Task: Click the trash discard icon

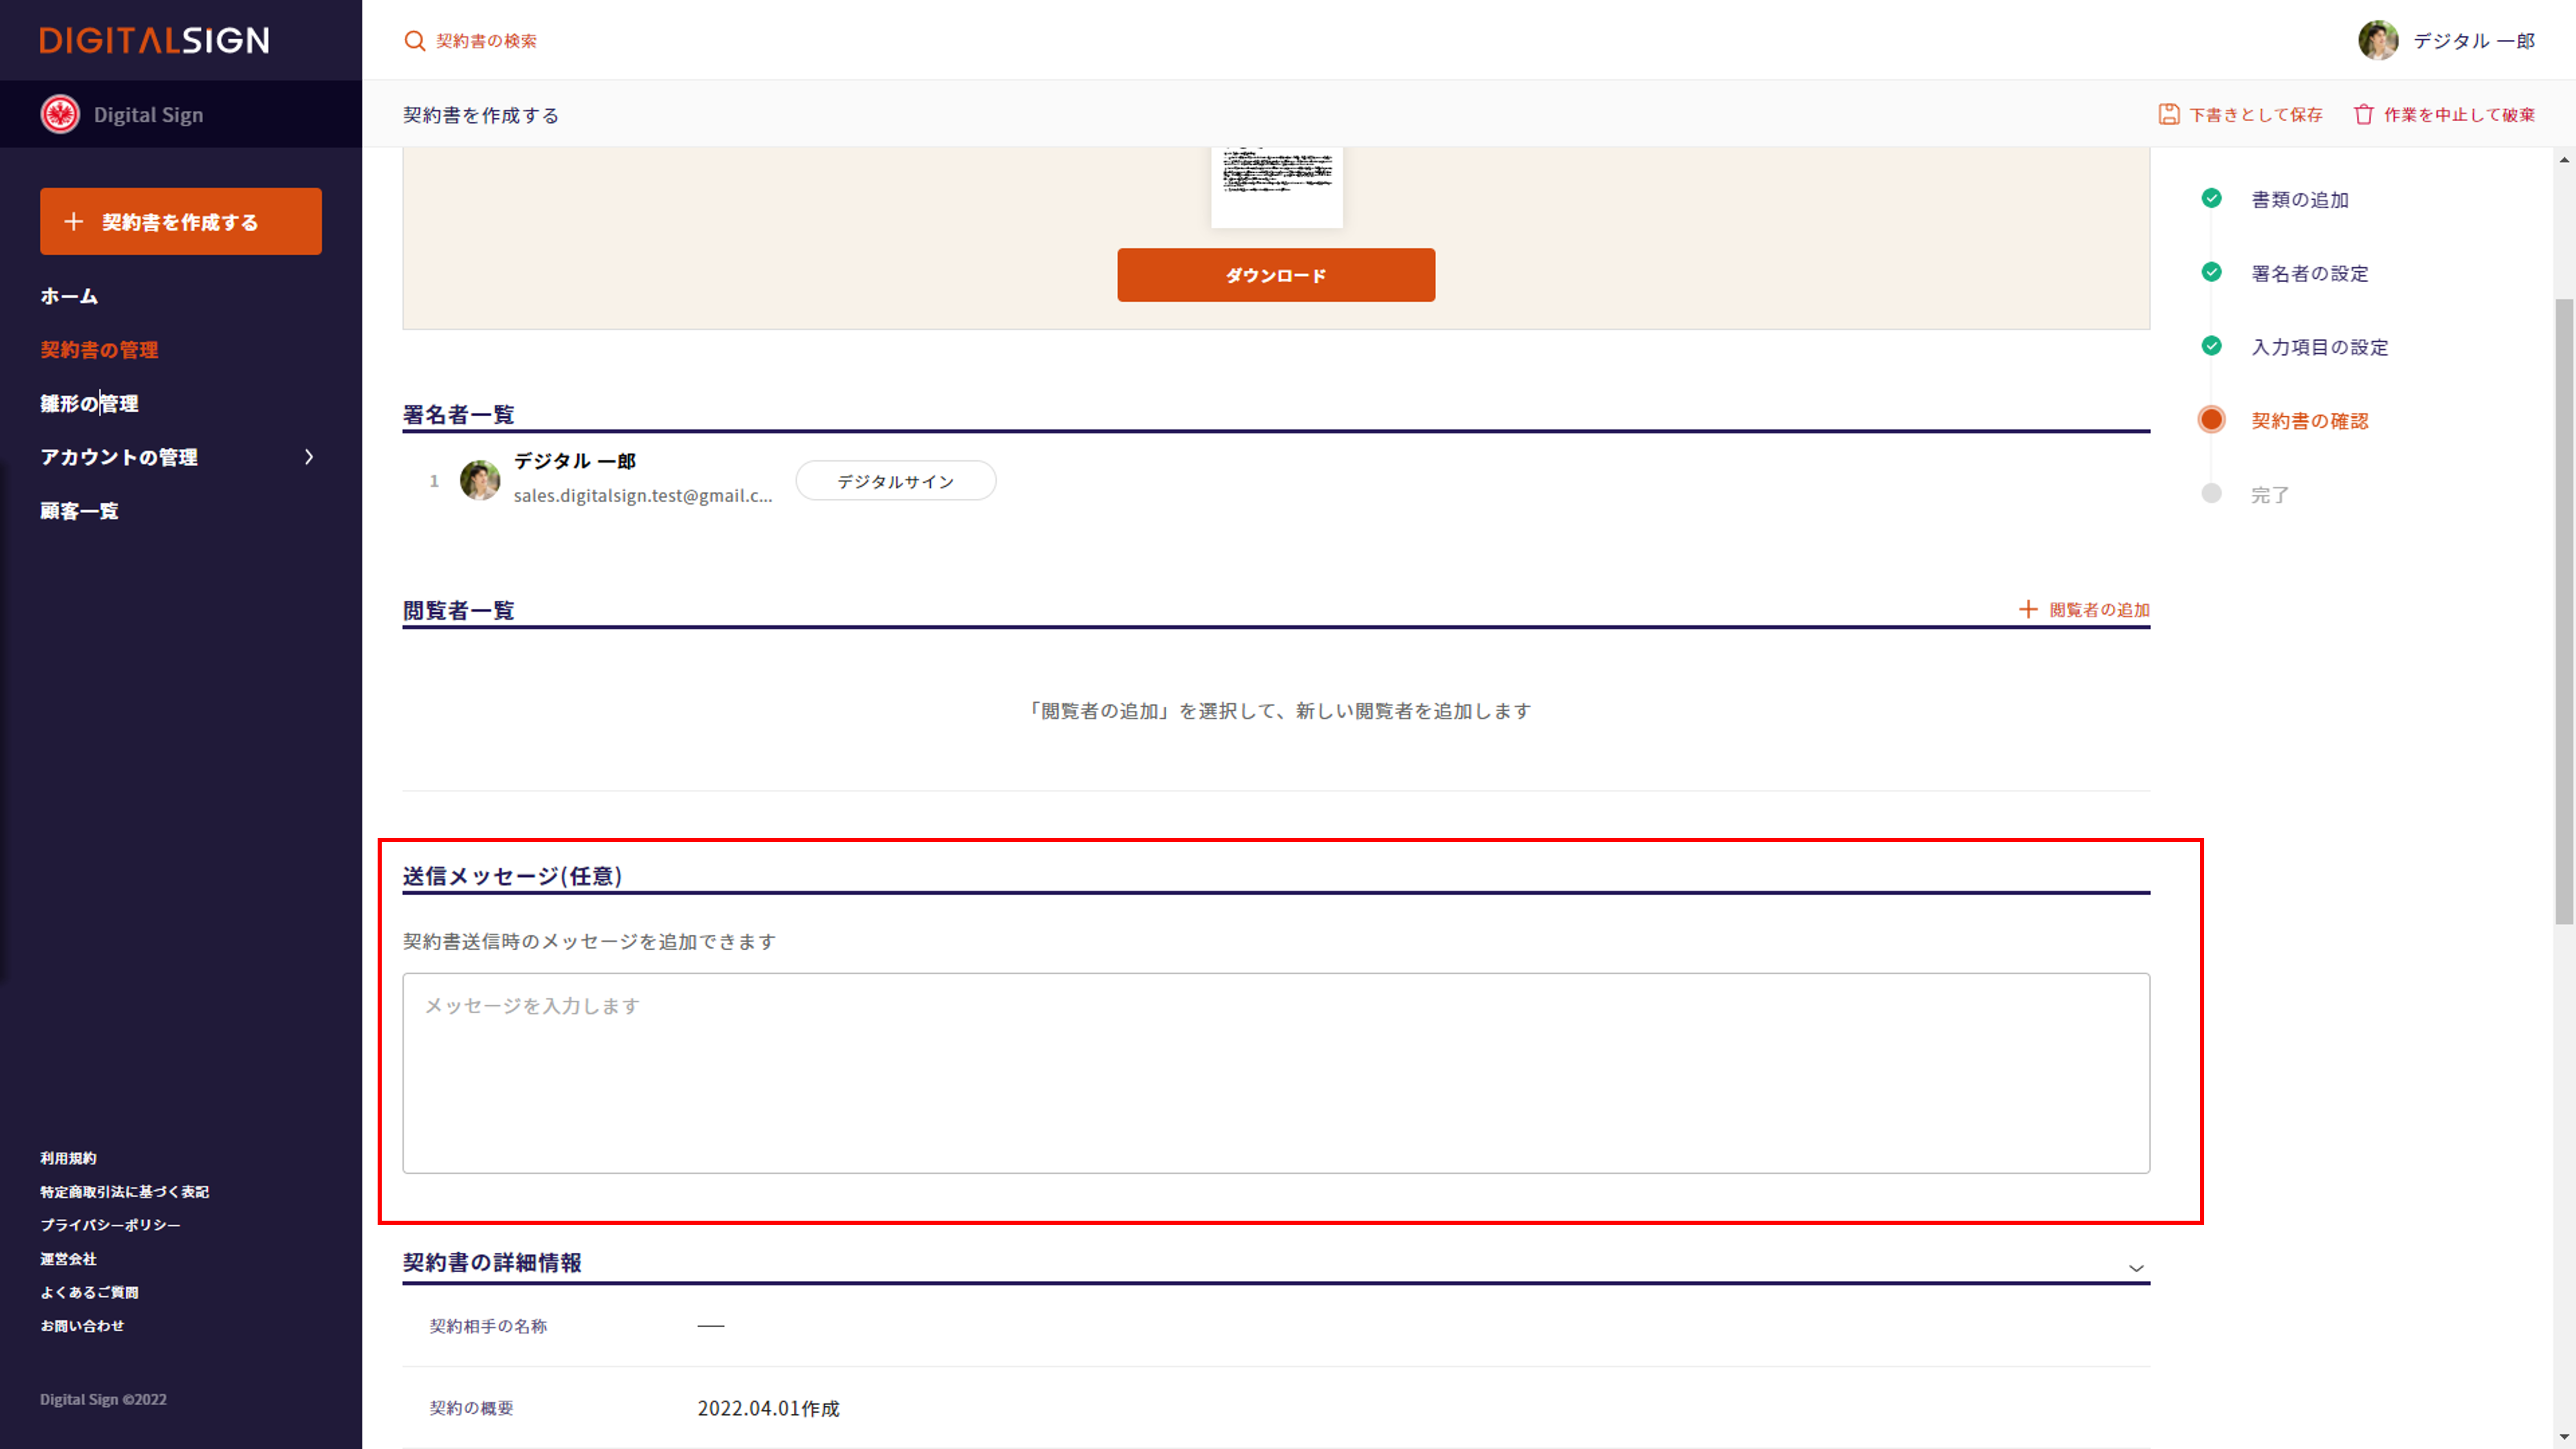Action: point(2363,114)
